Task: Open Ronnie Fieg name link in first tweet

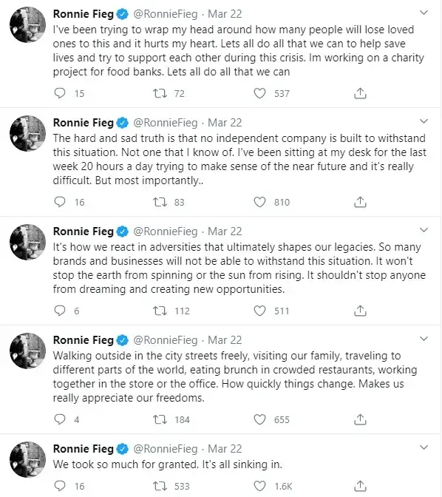Action: pyautogui.click(x=84, y=14)
